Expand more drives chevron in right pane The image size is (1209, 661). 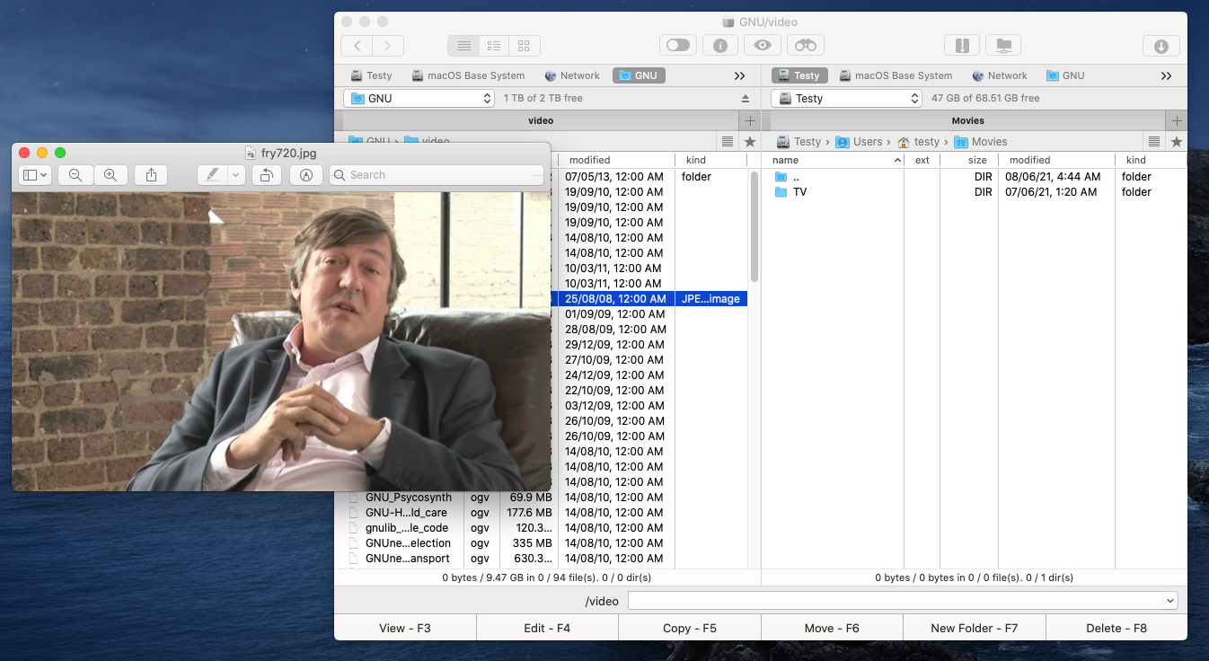pos(1166,75)
